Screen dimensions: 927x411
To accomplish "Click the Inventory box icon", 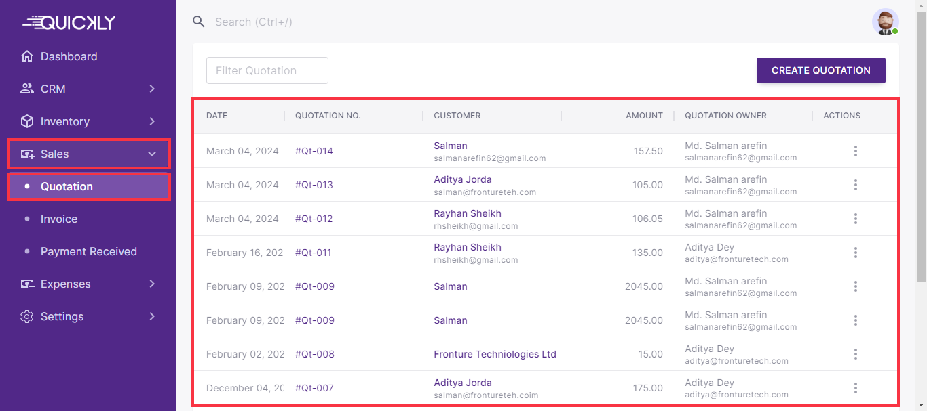I will tap(27, 121).
